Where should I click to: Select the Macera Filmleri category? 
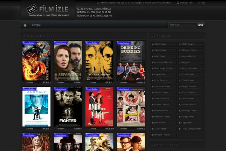164,105
